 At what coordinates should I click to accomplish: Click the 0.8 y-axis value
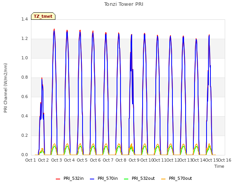pos(24,77)
